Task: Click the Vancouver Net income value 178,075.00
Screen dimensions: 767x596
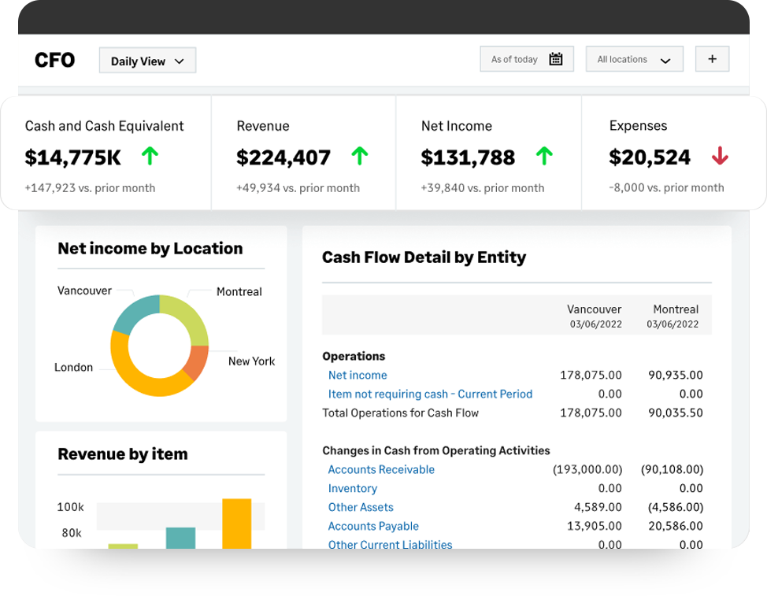Action: click(591, 375)
